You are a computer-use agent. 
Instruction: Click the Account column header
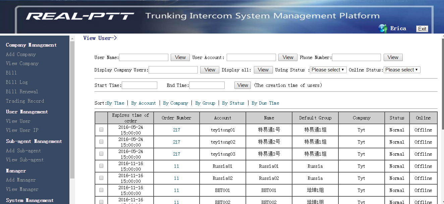223,118
